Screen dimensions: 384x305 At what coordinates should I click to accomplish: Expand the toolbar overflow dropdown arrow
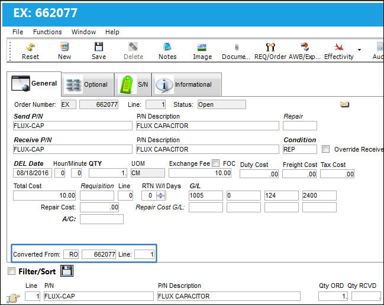(x=359, y=50)
